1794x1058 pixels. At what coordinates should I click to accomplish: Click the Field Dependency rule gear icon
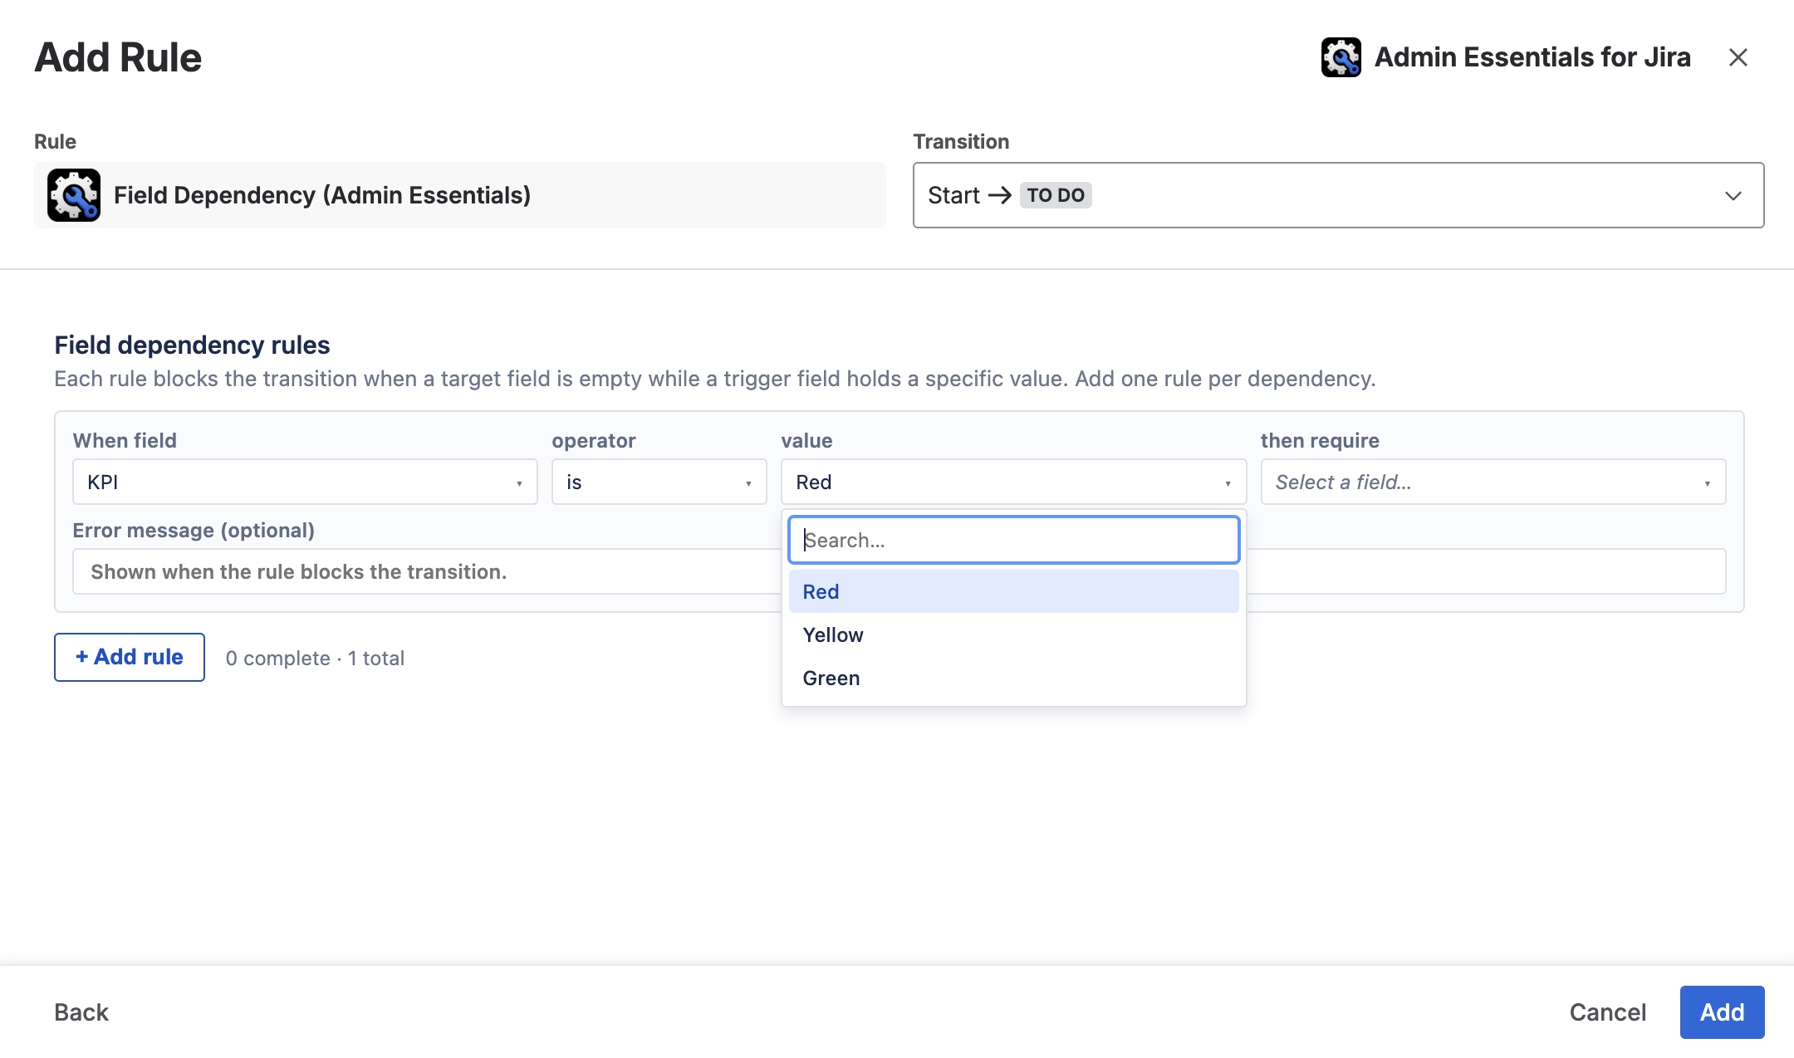[x=74, y=195]
